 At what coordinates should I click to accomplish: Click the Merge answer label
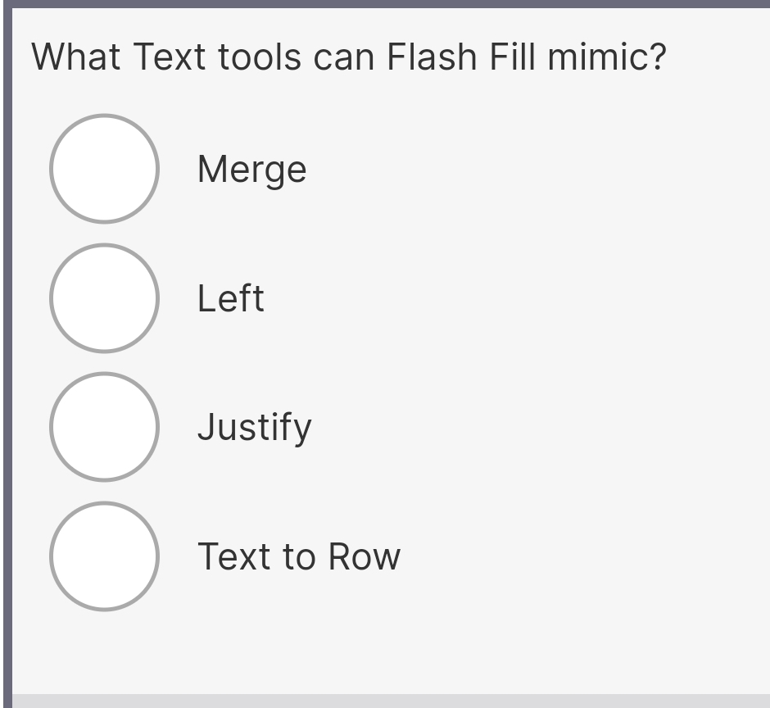[x=251, y=169]
